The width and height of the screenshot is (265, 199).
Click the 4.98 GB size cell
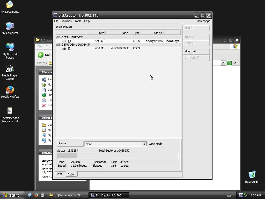coord(100,41)
